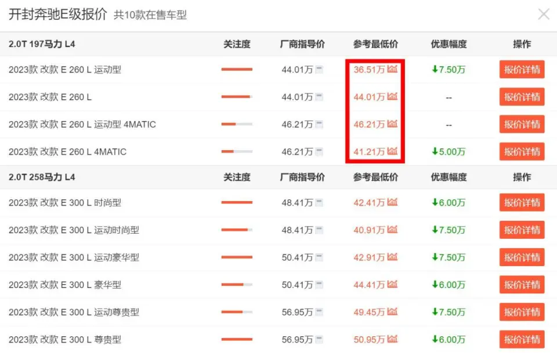Click 厂商指导价 header in the 197马力 section
The width and height of the screenshot is (557, 353).
(x=302, y=44)
